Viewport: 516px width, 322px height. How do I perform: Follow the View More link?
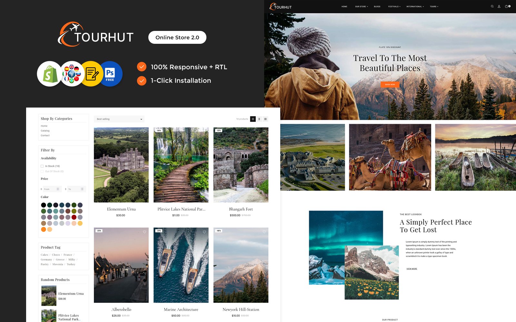pyautogui.click(x=412, y=269)
